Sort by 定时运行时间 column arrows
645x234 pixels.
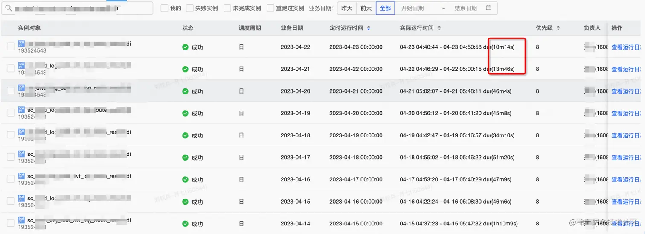369,28
